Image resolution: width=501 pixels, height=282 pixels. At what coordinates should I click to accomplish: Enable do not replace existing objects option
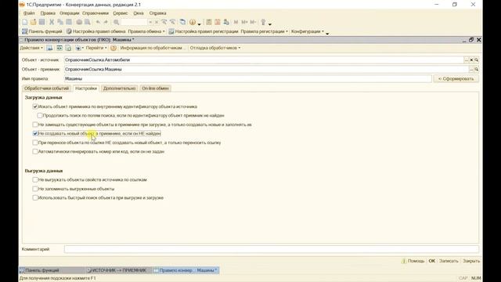coord(35,125)
